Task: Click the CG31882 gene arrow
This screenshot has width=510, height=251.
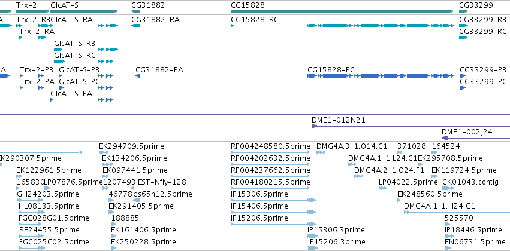Action: point(135,11)
